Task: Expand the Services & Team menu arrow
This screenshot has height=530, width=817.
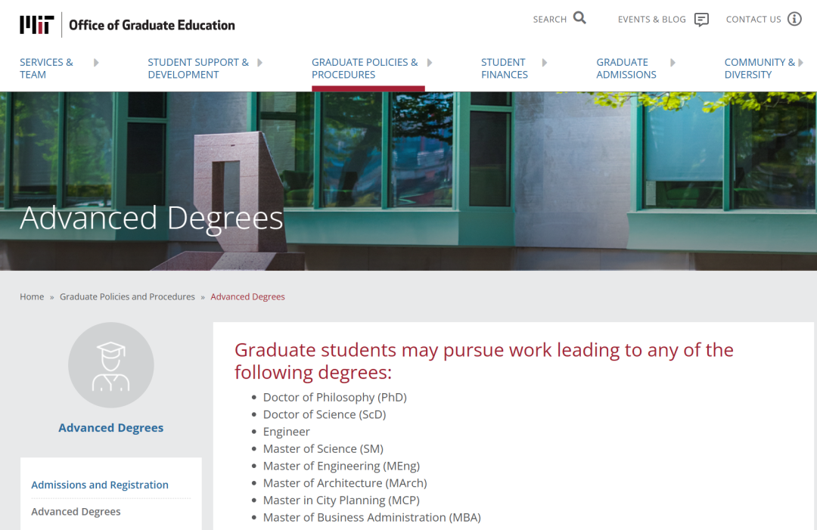Action: [x=96, y=63]
